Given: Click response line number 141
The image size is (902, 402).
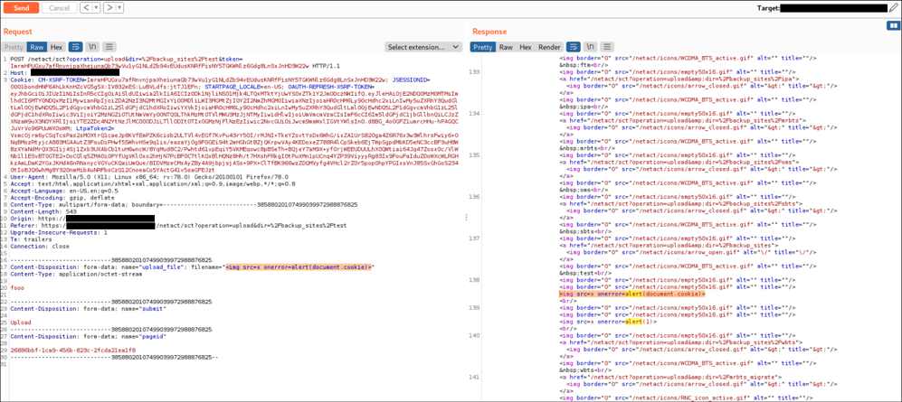Looking at the screenshot, I should pos(476,377).
